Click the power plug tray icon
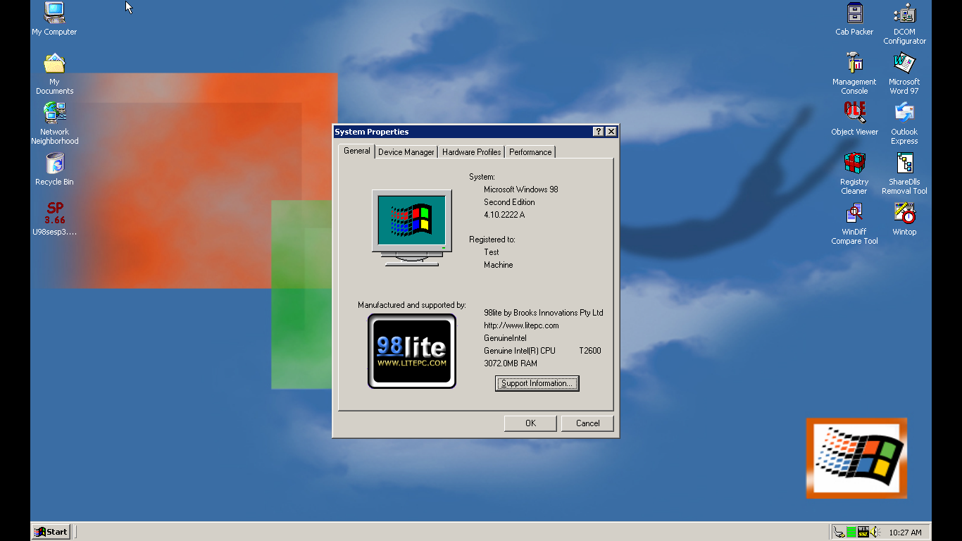Viewport: 962px width, 541px height. tap(839, 532)
